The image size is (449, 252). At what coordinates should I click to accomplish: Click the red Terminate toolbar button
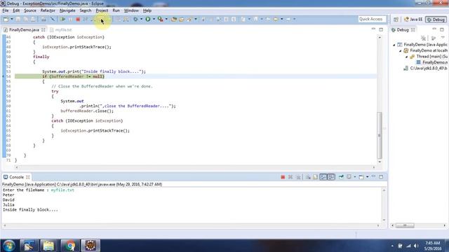point(78,19)
